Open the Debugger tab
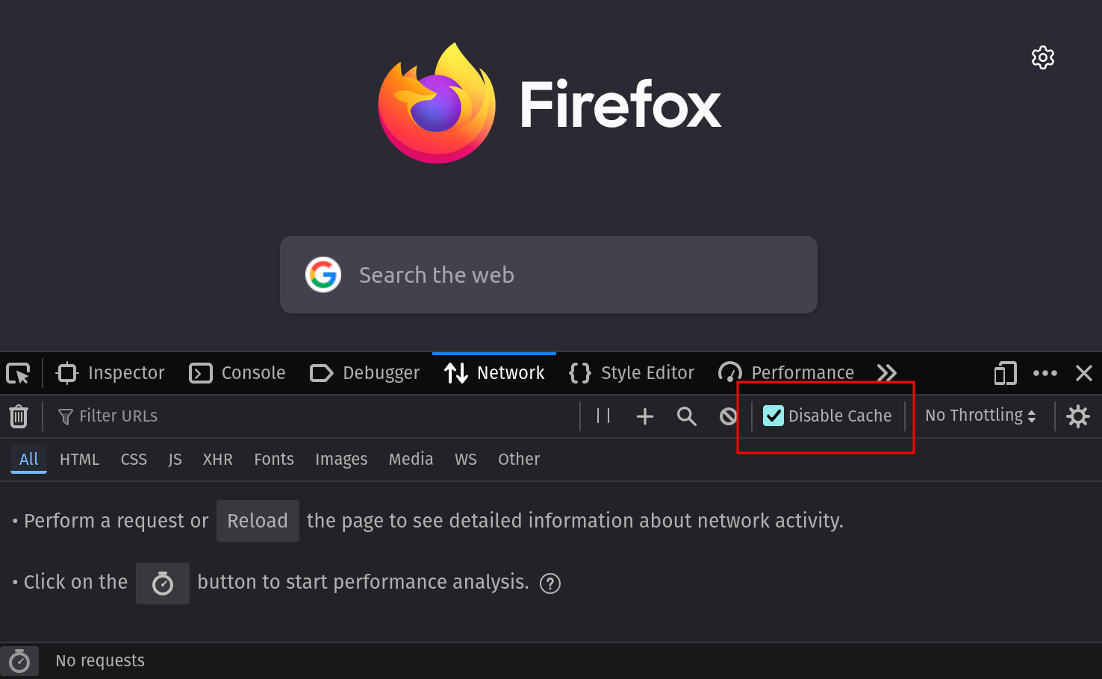 pyautogui.click(x=364, y=373)
